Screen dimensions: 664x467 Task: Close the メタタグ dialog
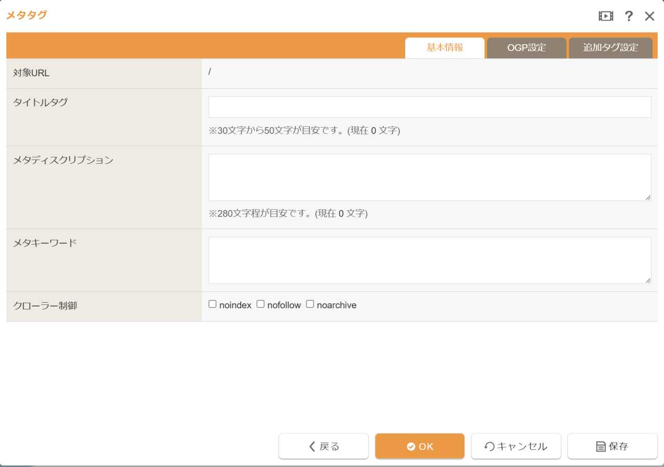click(649, 16)
